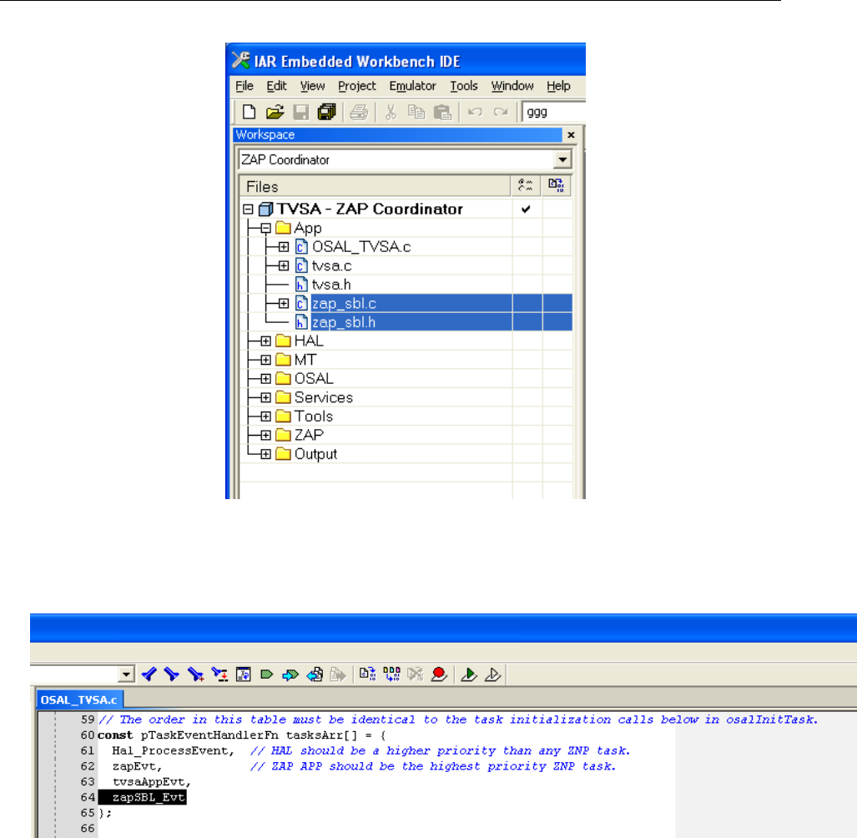Click the Copy toolbar icon
The height and width of the screenshot is (838, 857).
[416, 112]
